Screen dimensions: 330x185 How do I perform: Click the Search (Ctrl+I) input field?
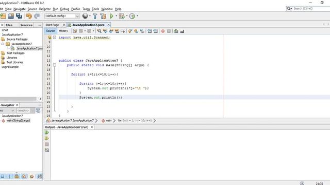coord(311,9)
